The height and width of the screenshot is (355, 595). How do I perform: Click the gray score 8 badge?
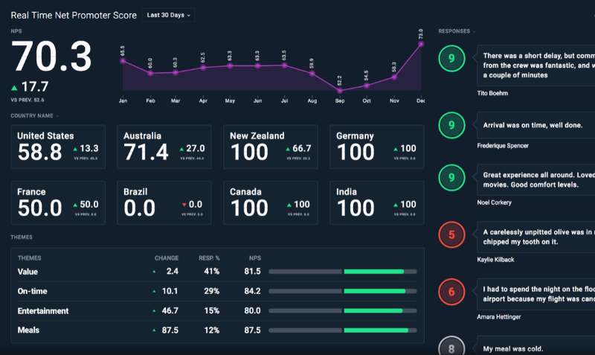pos(451,345)
